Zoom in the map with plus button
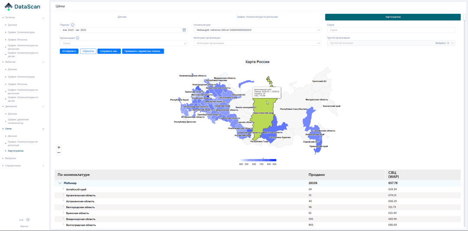The width and height of the screenshot is (468, 231). (59, 147)
